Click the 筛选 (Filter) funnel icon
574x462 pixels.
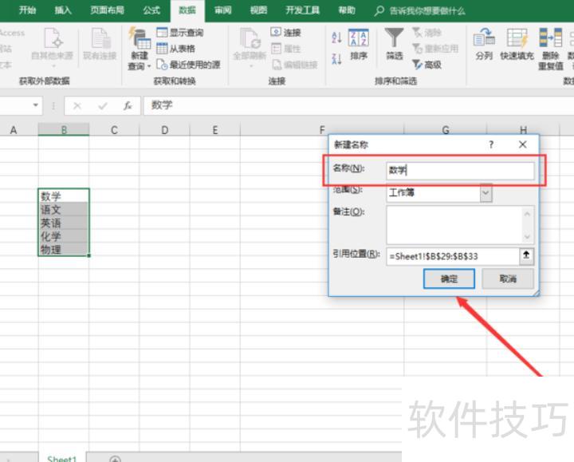pyautogui.click(x=394, y=38)
